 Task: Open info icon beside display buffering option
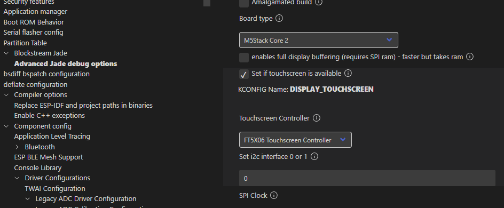pos(470,57)
